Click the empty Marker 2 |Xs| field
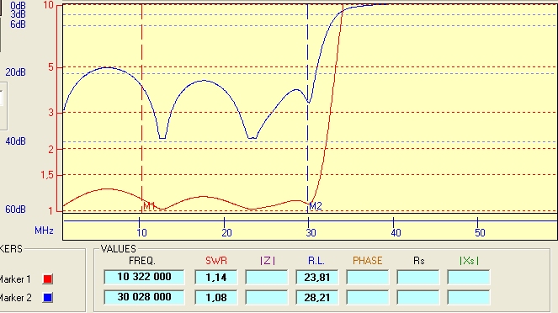558x313 pixels. pos(468,297)
